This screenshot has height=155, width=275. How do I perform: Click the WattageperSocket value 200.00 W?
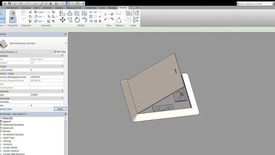click(x=47, y=77)
